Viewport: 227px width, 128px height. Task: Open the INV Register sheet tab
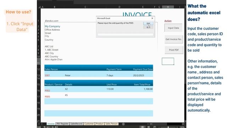(x=62, y=124)
